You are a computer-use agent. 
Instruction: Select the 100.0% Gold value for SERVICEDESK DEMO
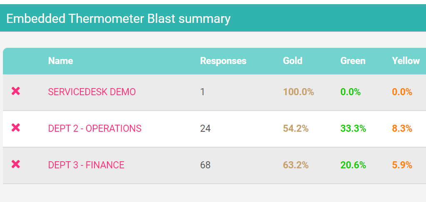point(299,92)
